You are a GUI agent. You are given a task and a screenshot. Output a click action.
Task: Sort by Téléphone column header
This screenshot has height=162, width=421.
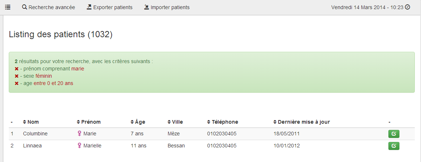pyautogui.click(x=223, y=122)
